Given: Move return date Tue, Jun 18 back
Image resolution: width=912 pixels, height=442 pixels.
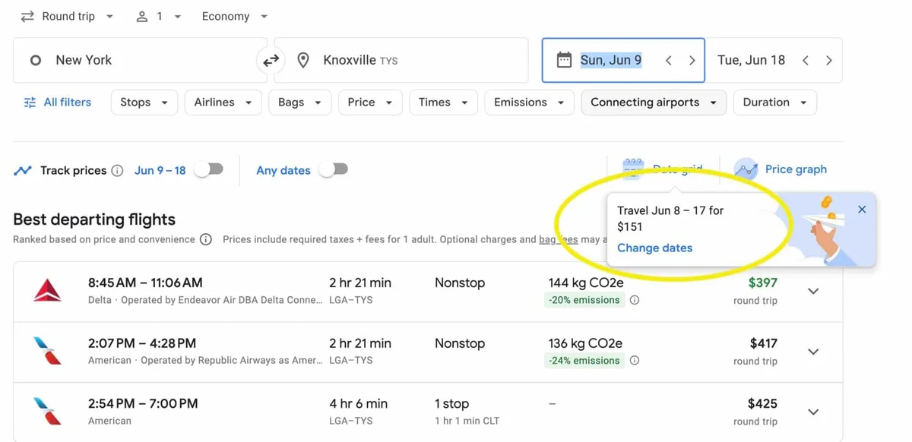Looking at the screenshot, I should click(806, 61).
